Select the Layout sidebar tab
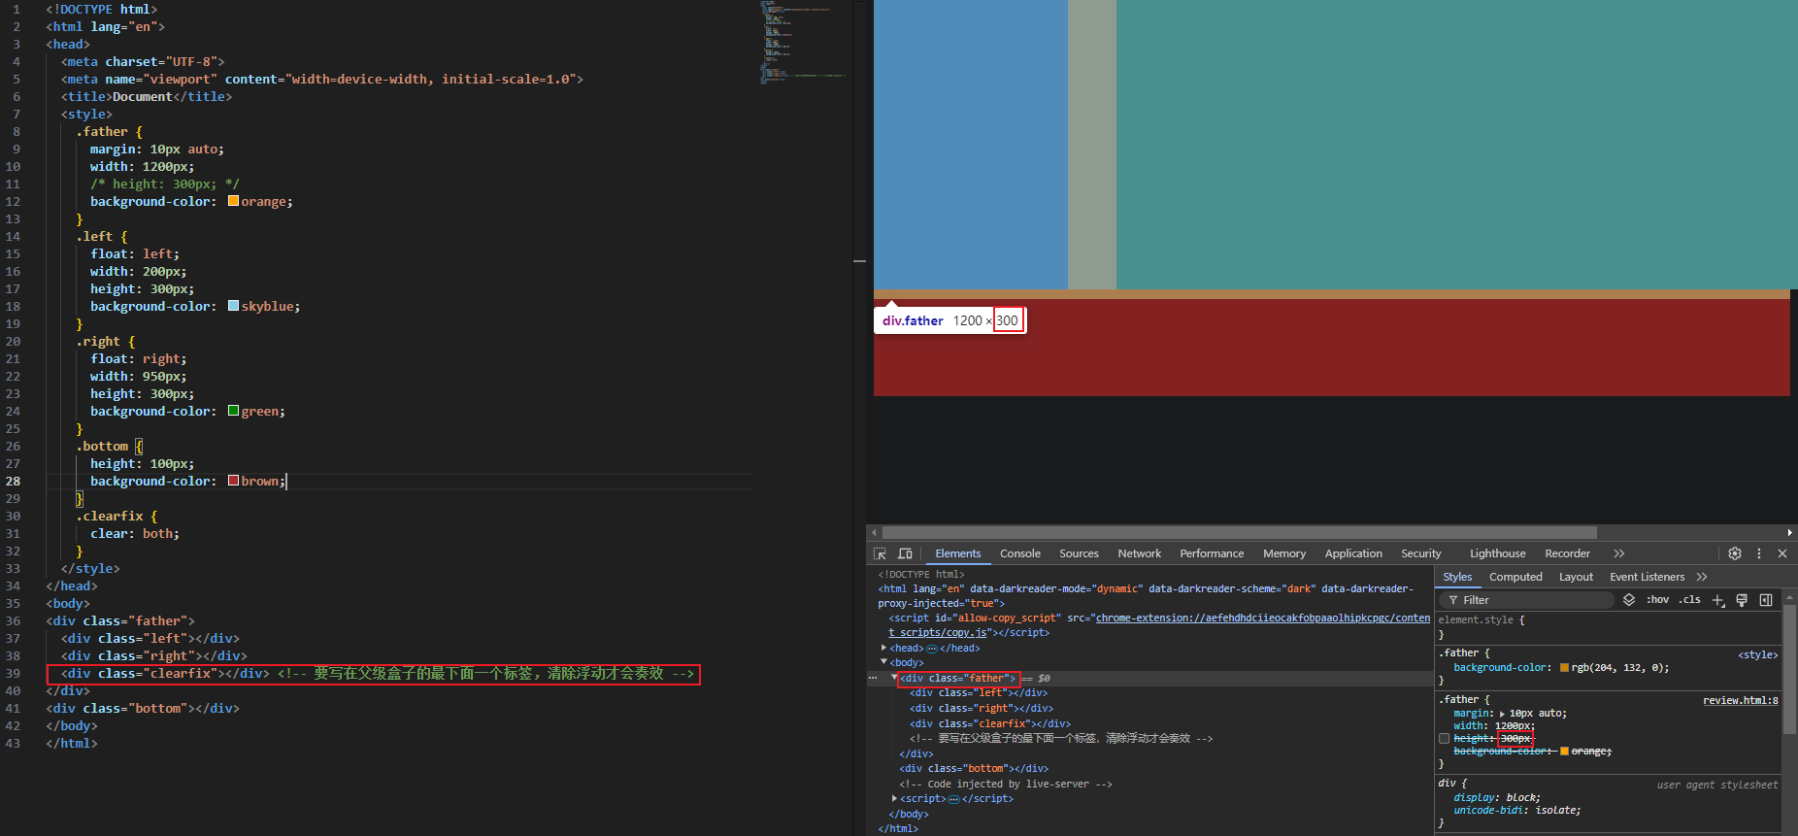Screen dimensions: 1798x836 (x=1576, y=577)
